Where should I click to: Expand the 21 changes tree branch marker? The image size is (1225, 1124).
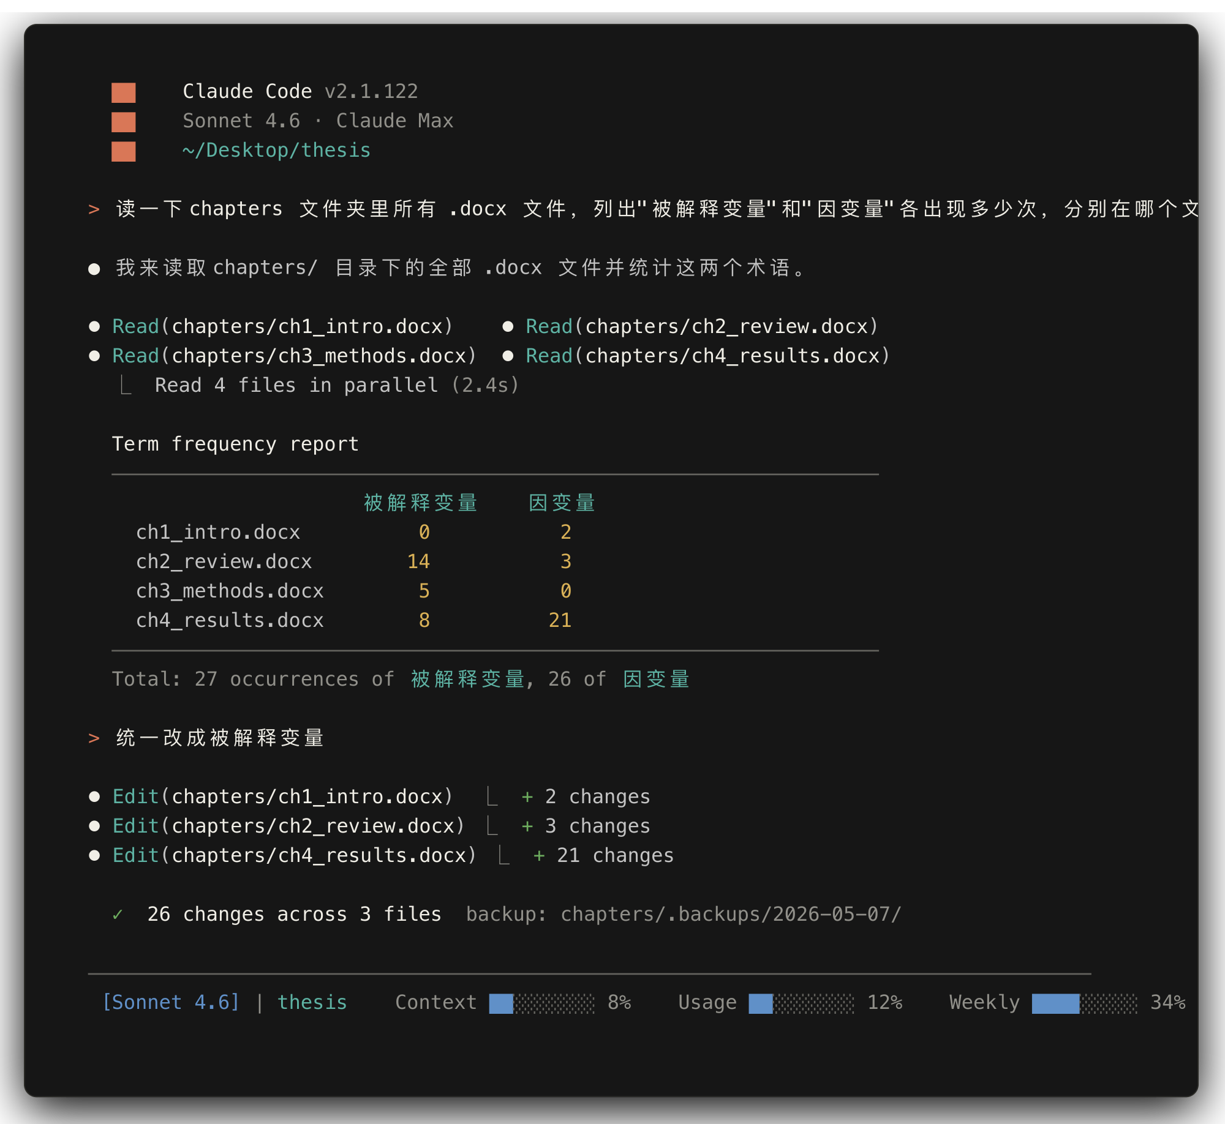click(x=504, y=856)
